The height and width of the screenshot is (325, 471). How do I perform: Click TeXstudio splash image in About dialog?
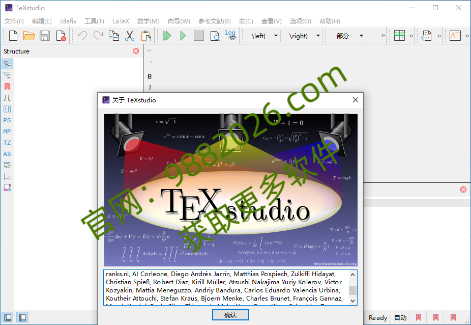(231, 190)
